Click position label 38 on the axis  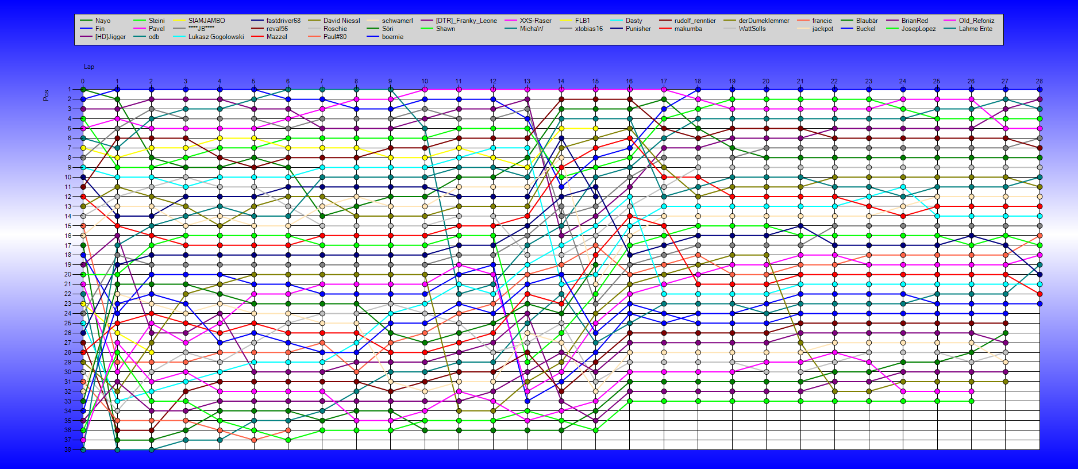(x=68, y=449)
